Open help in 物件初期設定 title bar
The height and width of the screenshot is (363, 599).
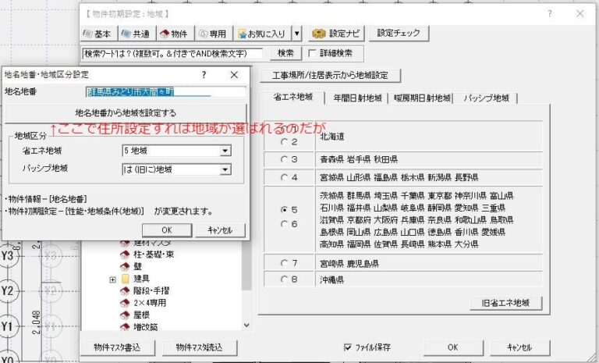(549, 14)
